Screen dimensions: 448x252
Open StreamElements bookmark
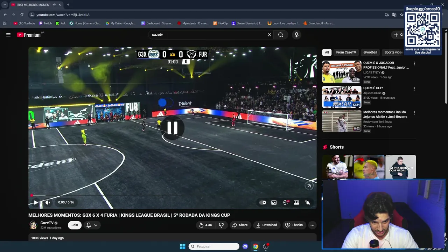[247, 23]
